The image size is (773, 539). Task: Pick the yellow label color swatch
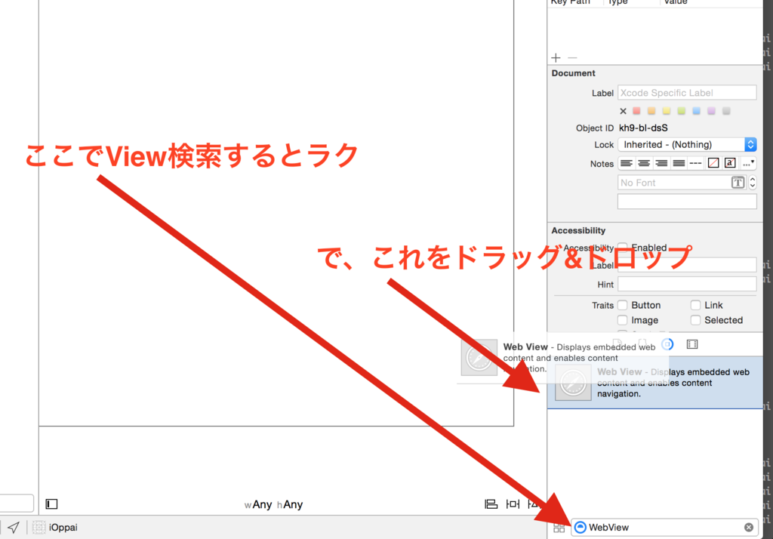point(667,111)
